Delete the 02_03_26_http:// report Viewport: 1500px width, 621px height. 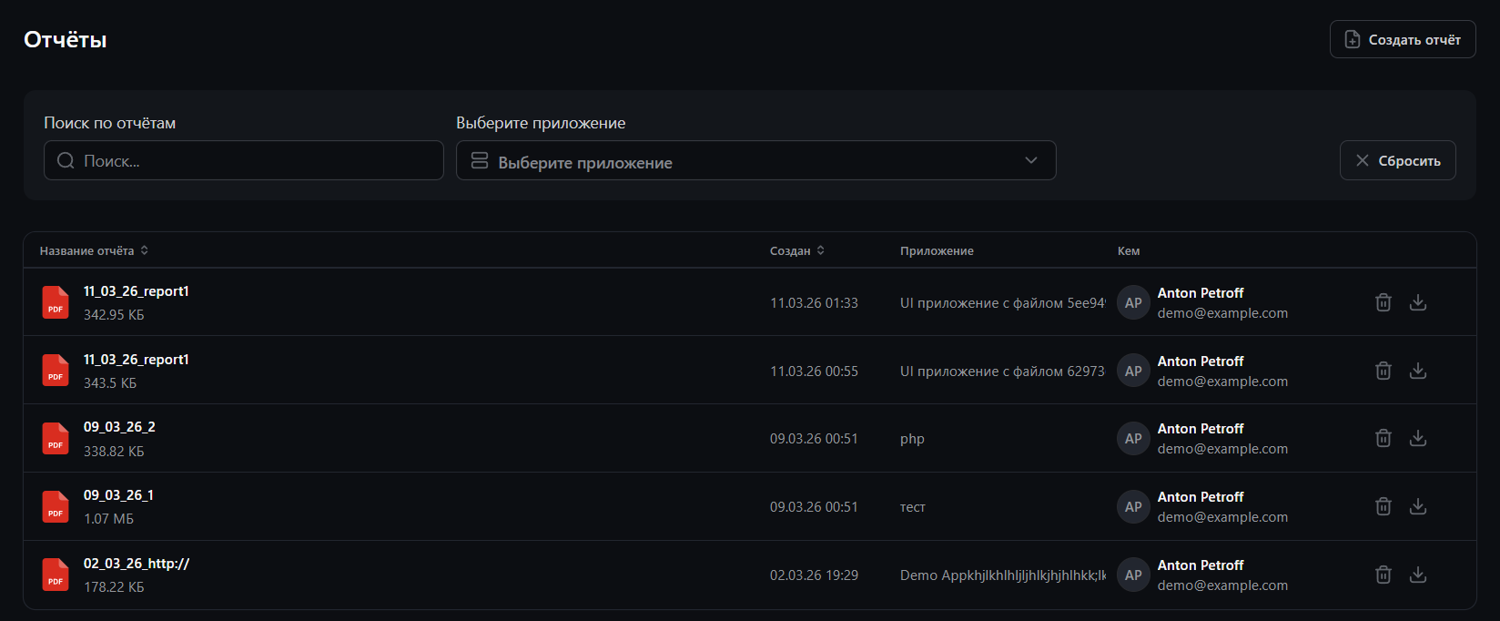tap(1383, 575)
